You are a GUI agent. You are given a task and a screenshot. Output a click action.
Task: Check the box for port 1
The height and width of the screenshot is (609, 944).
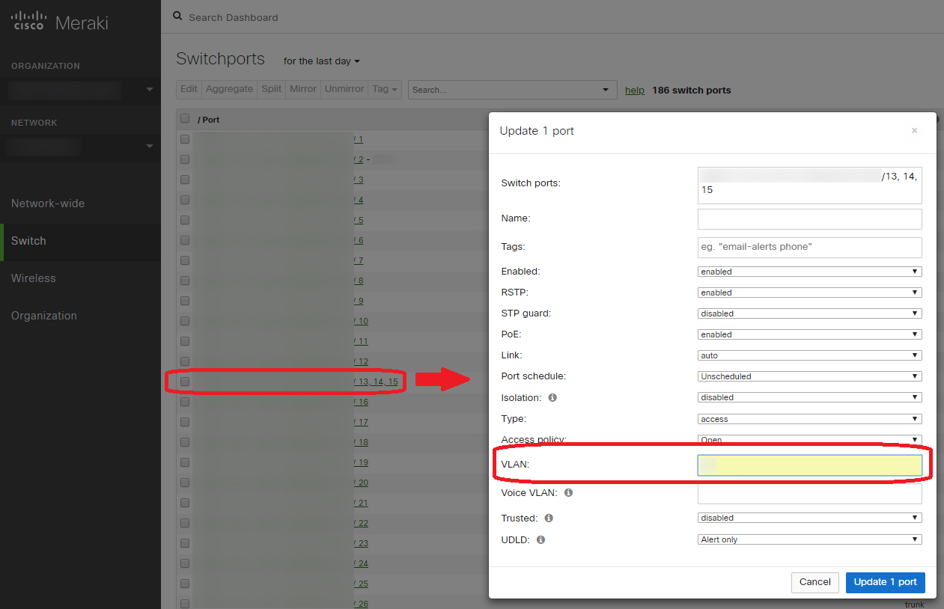185,139
